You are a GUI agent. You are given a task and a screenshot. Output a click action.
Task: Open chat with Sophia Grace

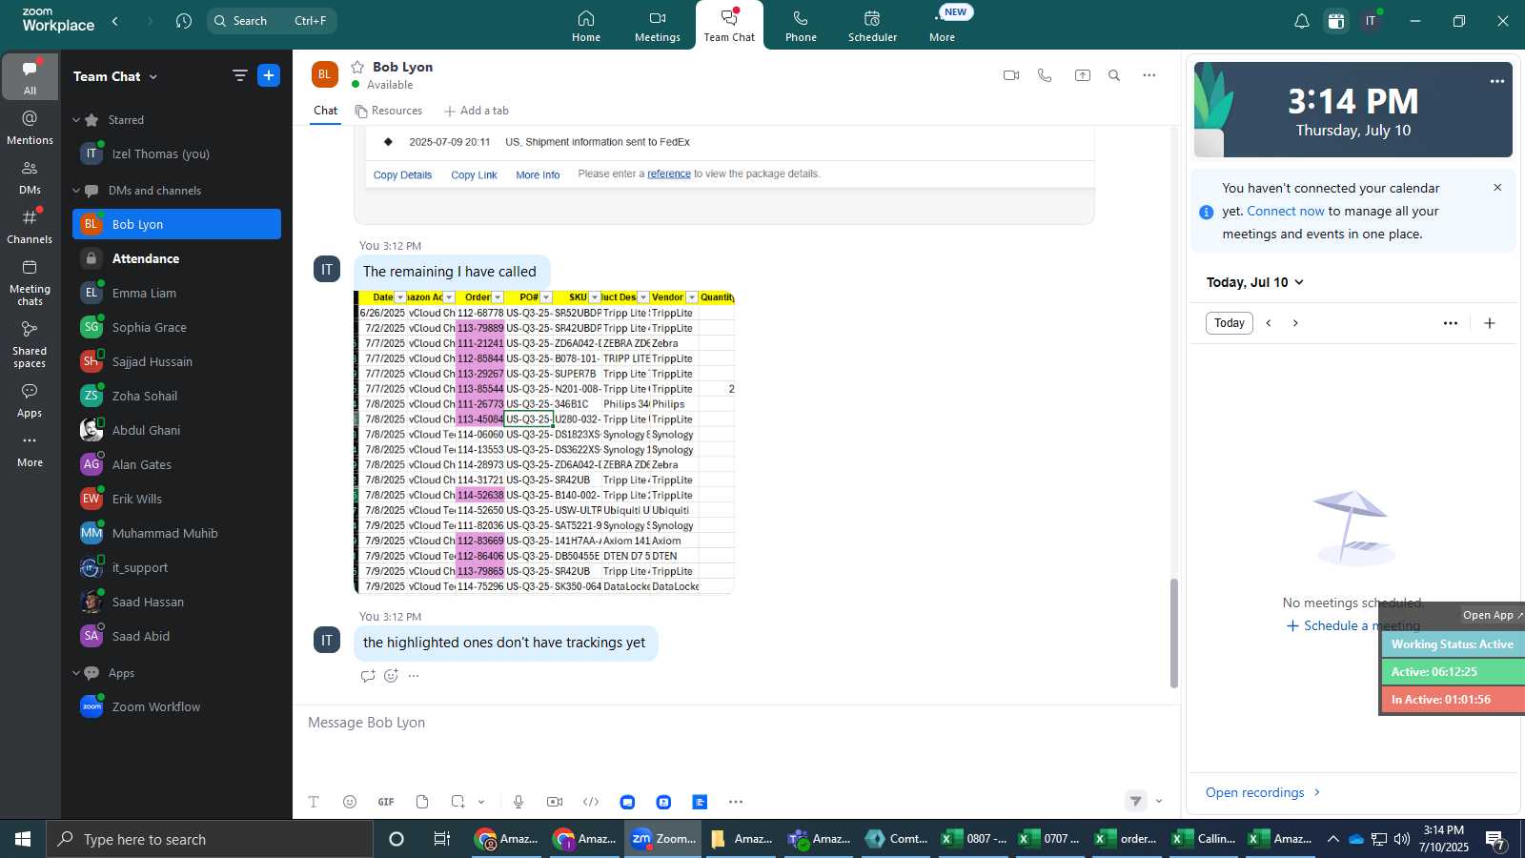coord(176,327)
